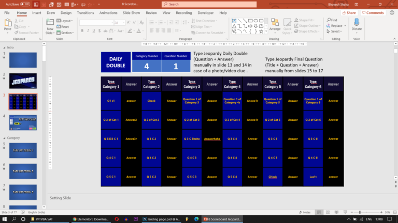Align text to the left
Image resolution: width=398 pixels, height=223 pixels.
151,30
